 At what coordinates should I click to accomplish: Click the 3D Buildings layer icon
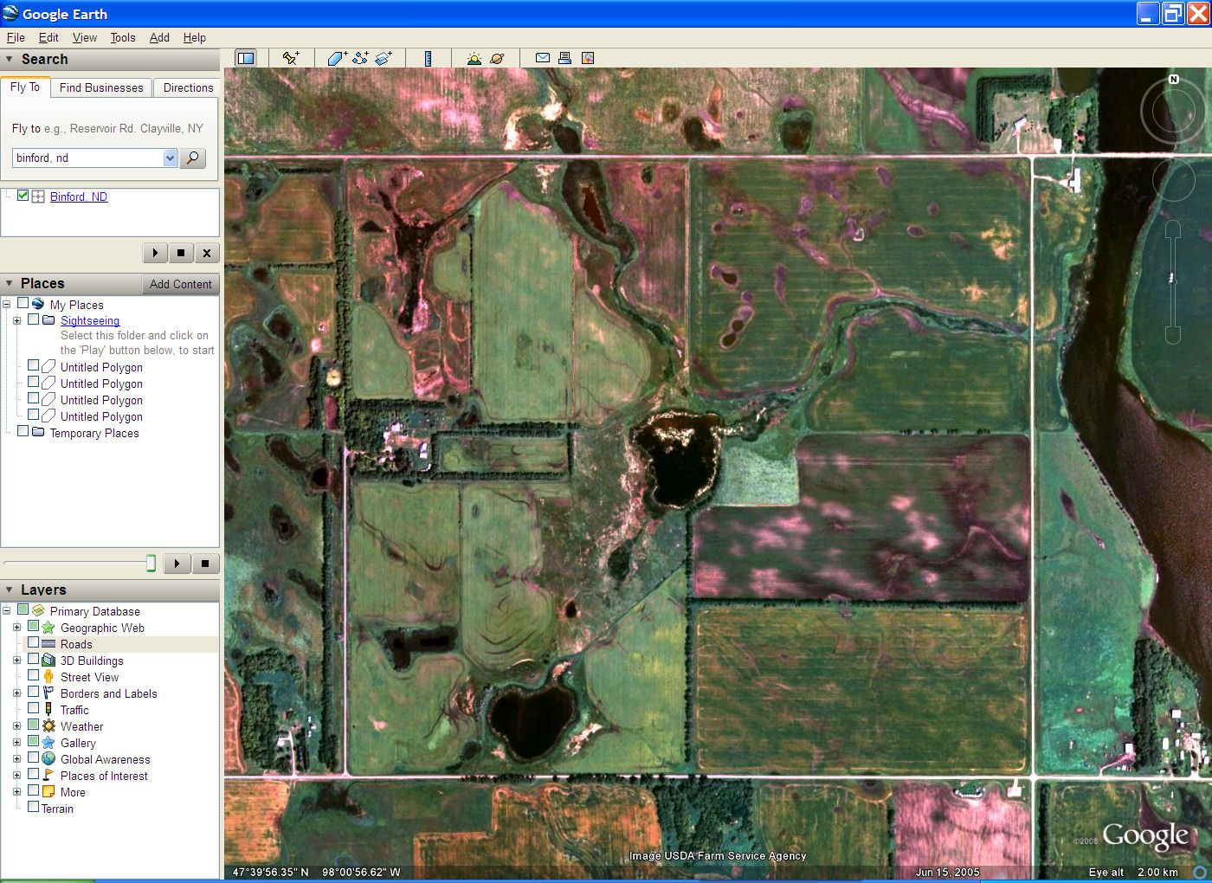(48, 661)
